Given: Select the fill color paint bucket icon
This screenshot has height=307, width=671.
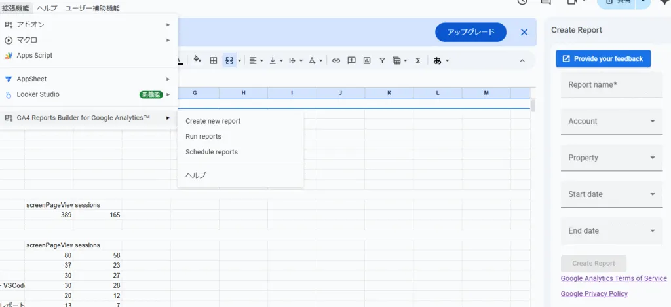Looking at the screenshot, I should 197,60.
